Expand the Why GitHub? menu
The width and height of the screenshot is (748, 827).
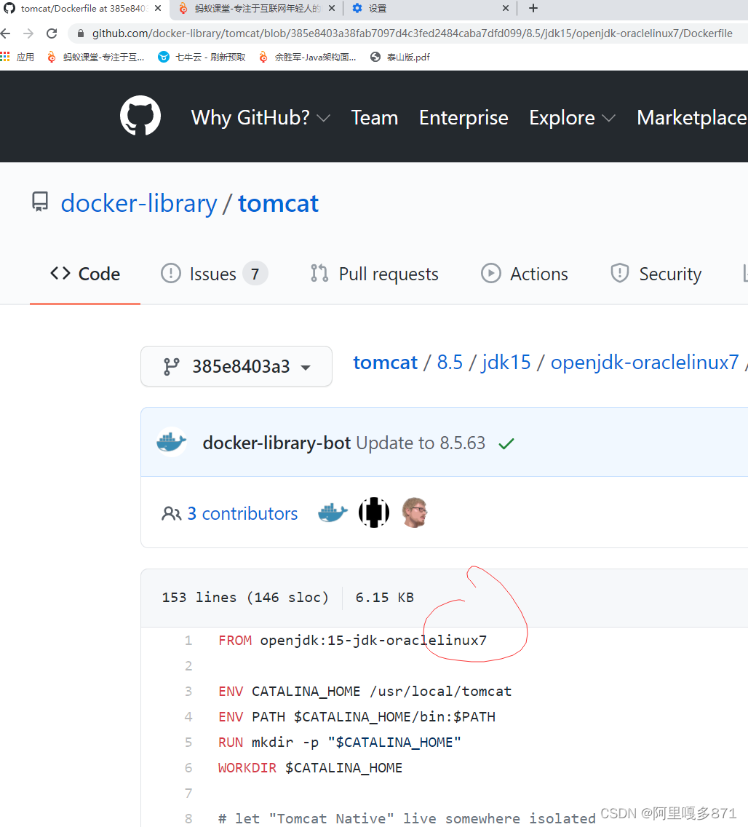pos(260,118)
